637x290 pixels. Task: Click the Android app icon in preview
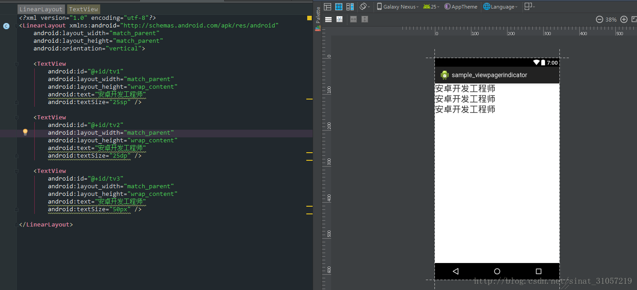[x=444, y=75]
